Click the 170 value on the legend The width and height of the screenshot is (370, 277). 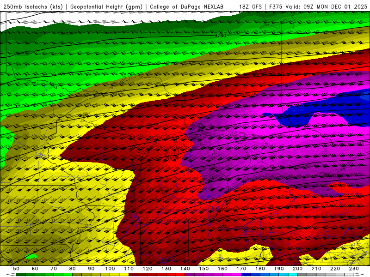click(x=241, y=269)
